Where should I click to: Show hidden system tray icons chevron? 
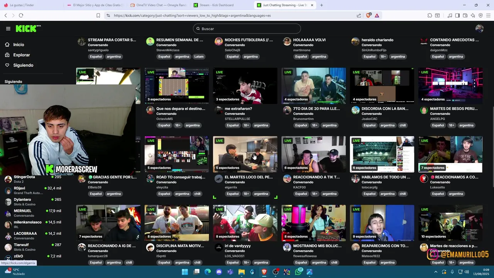[x=436, y=272]
